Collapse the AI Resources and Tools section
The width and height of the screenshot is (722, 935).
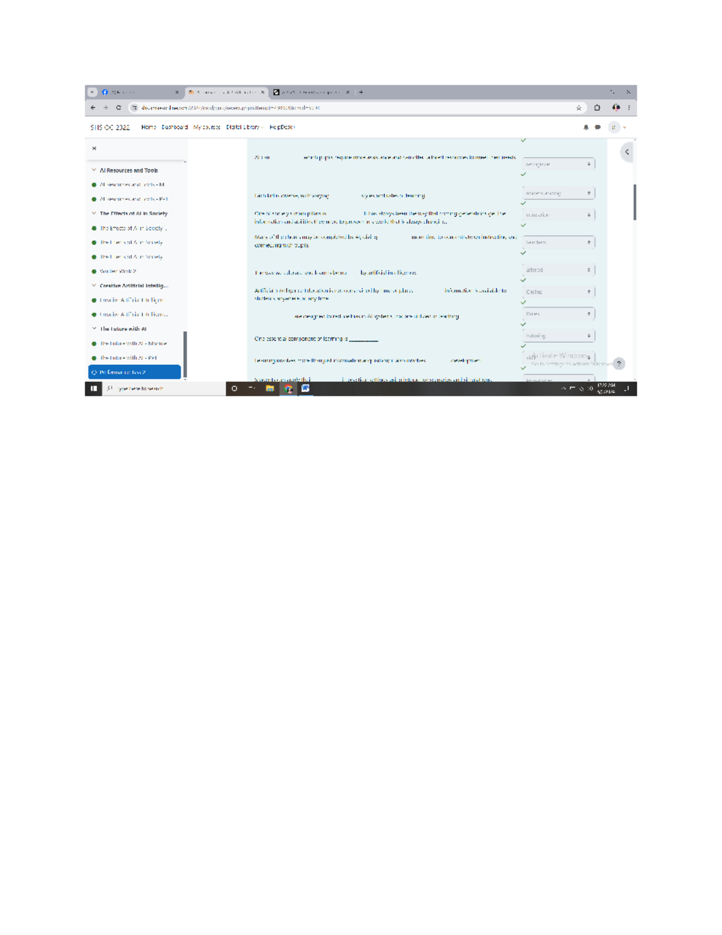pyautogui.click(x=94, y=170)
